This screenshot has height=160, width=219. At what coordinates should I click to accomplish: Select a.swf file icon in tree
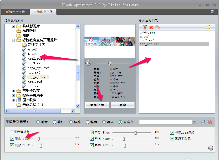(x=24, y=50)
